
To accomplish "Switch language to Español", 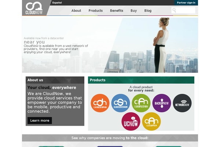I will (x=57, y=3).
